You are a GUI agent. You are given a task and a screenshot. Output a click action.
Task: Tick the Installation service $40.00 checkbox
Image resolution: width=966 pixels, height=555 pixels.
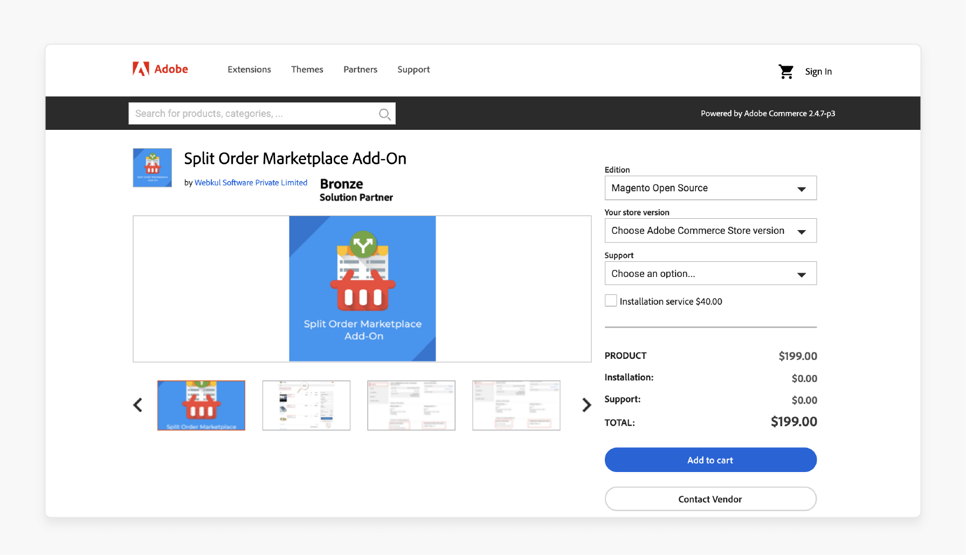point(611,301)
